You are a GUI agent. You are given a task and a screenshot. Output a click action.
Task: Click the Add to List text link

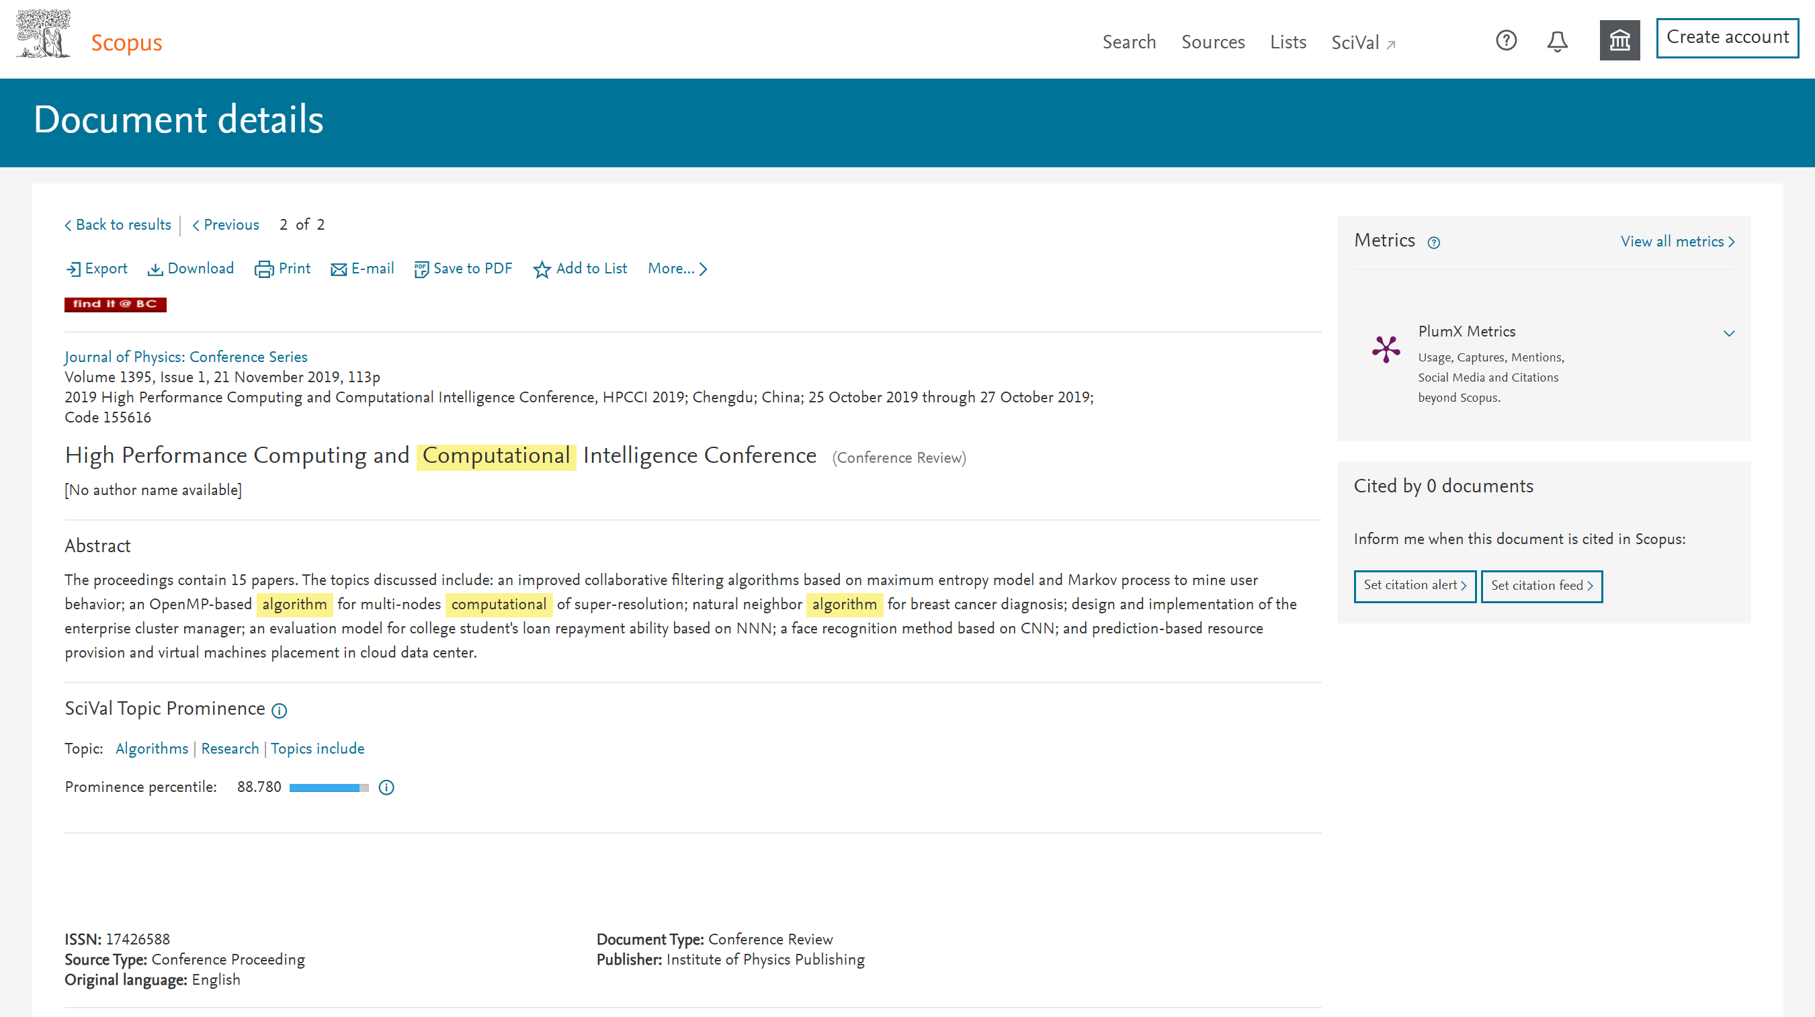592,268
